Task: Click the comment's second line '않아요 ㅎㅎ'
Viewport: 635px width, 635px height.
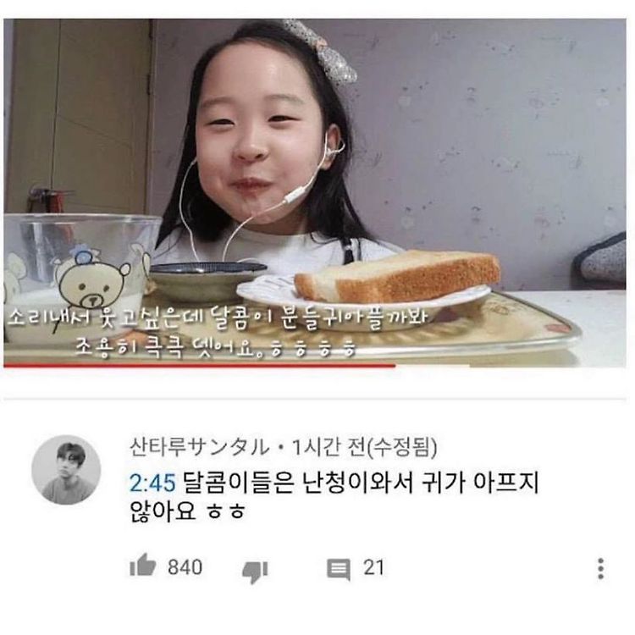Action: coord(187,511)
